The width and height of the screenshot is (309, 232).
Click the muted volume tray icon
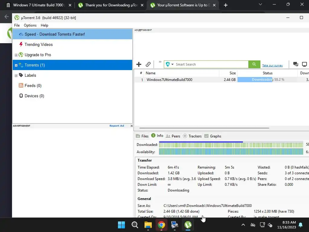(270, 225)
